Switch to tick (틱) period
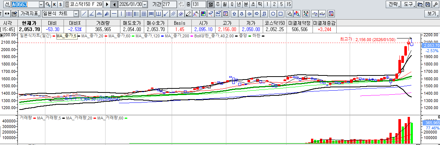 click(x=260, y=4)
